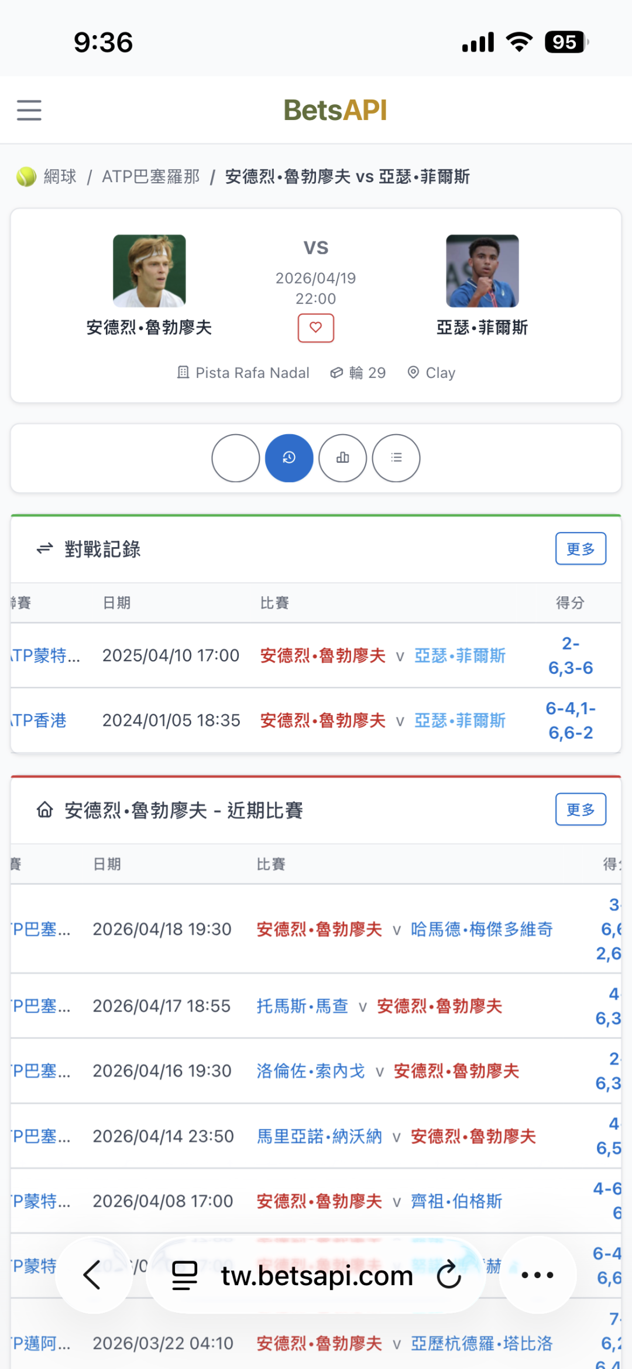Open browser more options ellipsis

pos(537,1275)
